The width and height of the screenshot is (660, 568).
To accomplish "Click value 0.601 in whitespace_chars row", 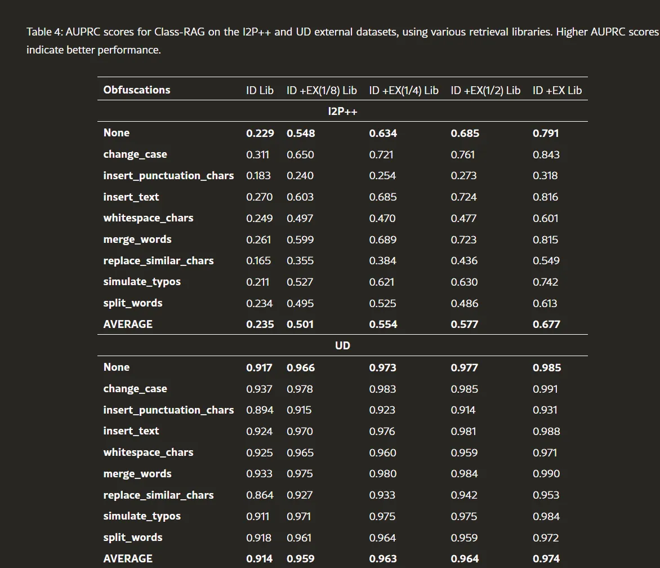I will (546, 219).
